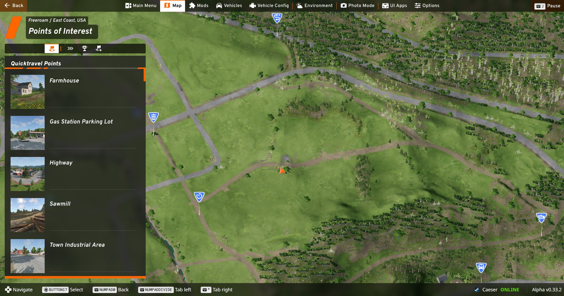Click the delivery truck map marker

(x=541, y=218)
